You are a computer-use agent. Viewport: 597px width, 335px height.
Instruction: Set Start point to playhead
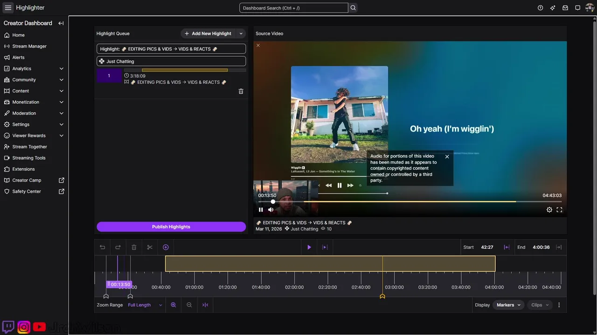[x=507, y=247]
